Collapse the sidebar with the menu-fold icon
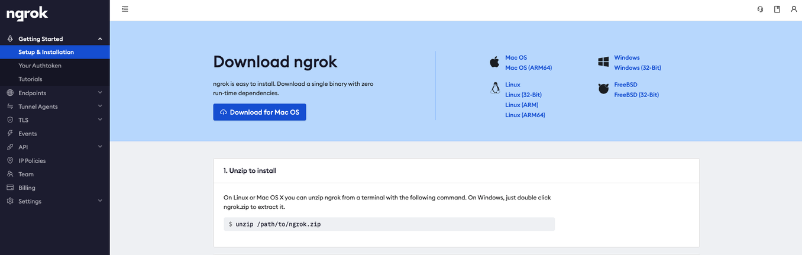This screenshot has width=802, height=255. tap(125, 9)
